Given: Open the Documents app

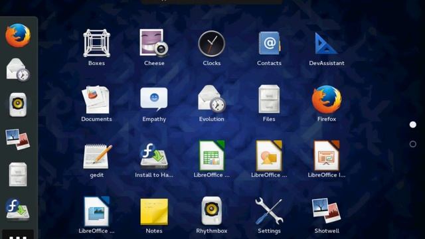Looking at the screenshot, I should (96, 100).
